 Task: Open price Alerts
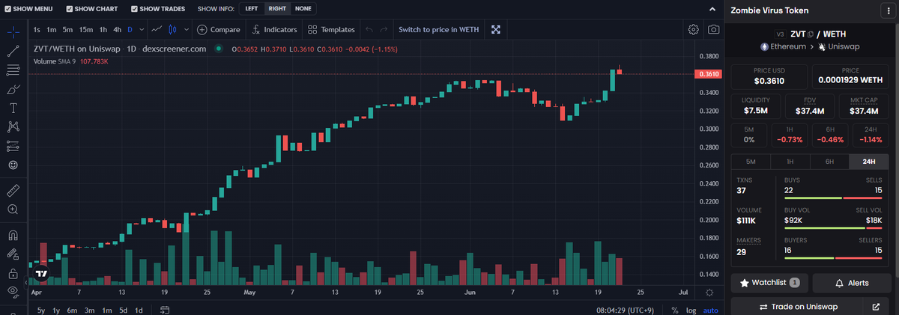(x=853, y=283)
